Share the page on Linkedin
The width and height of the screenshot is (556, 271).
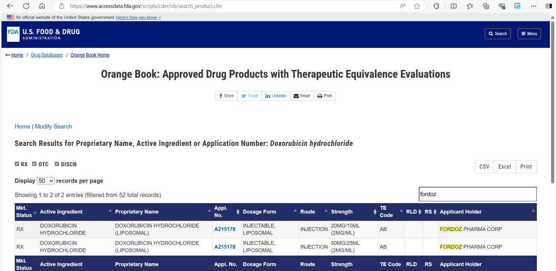(x=276, y=96)
